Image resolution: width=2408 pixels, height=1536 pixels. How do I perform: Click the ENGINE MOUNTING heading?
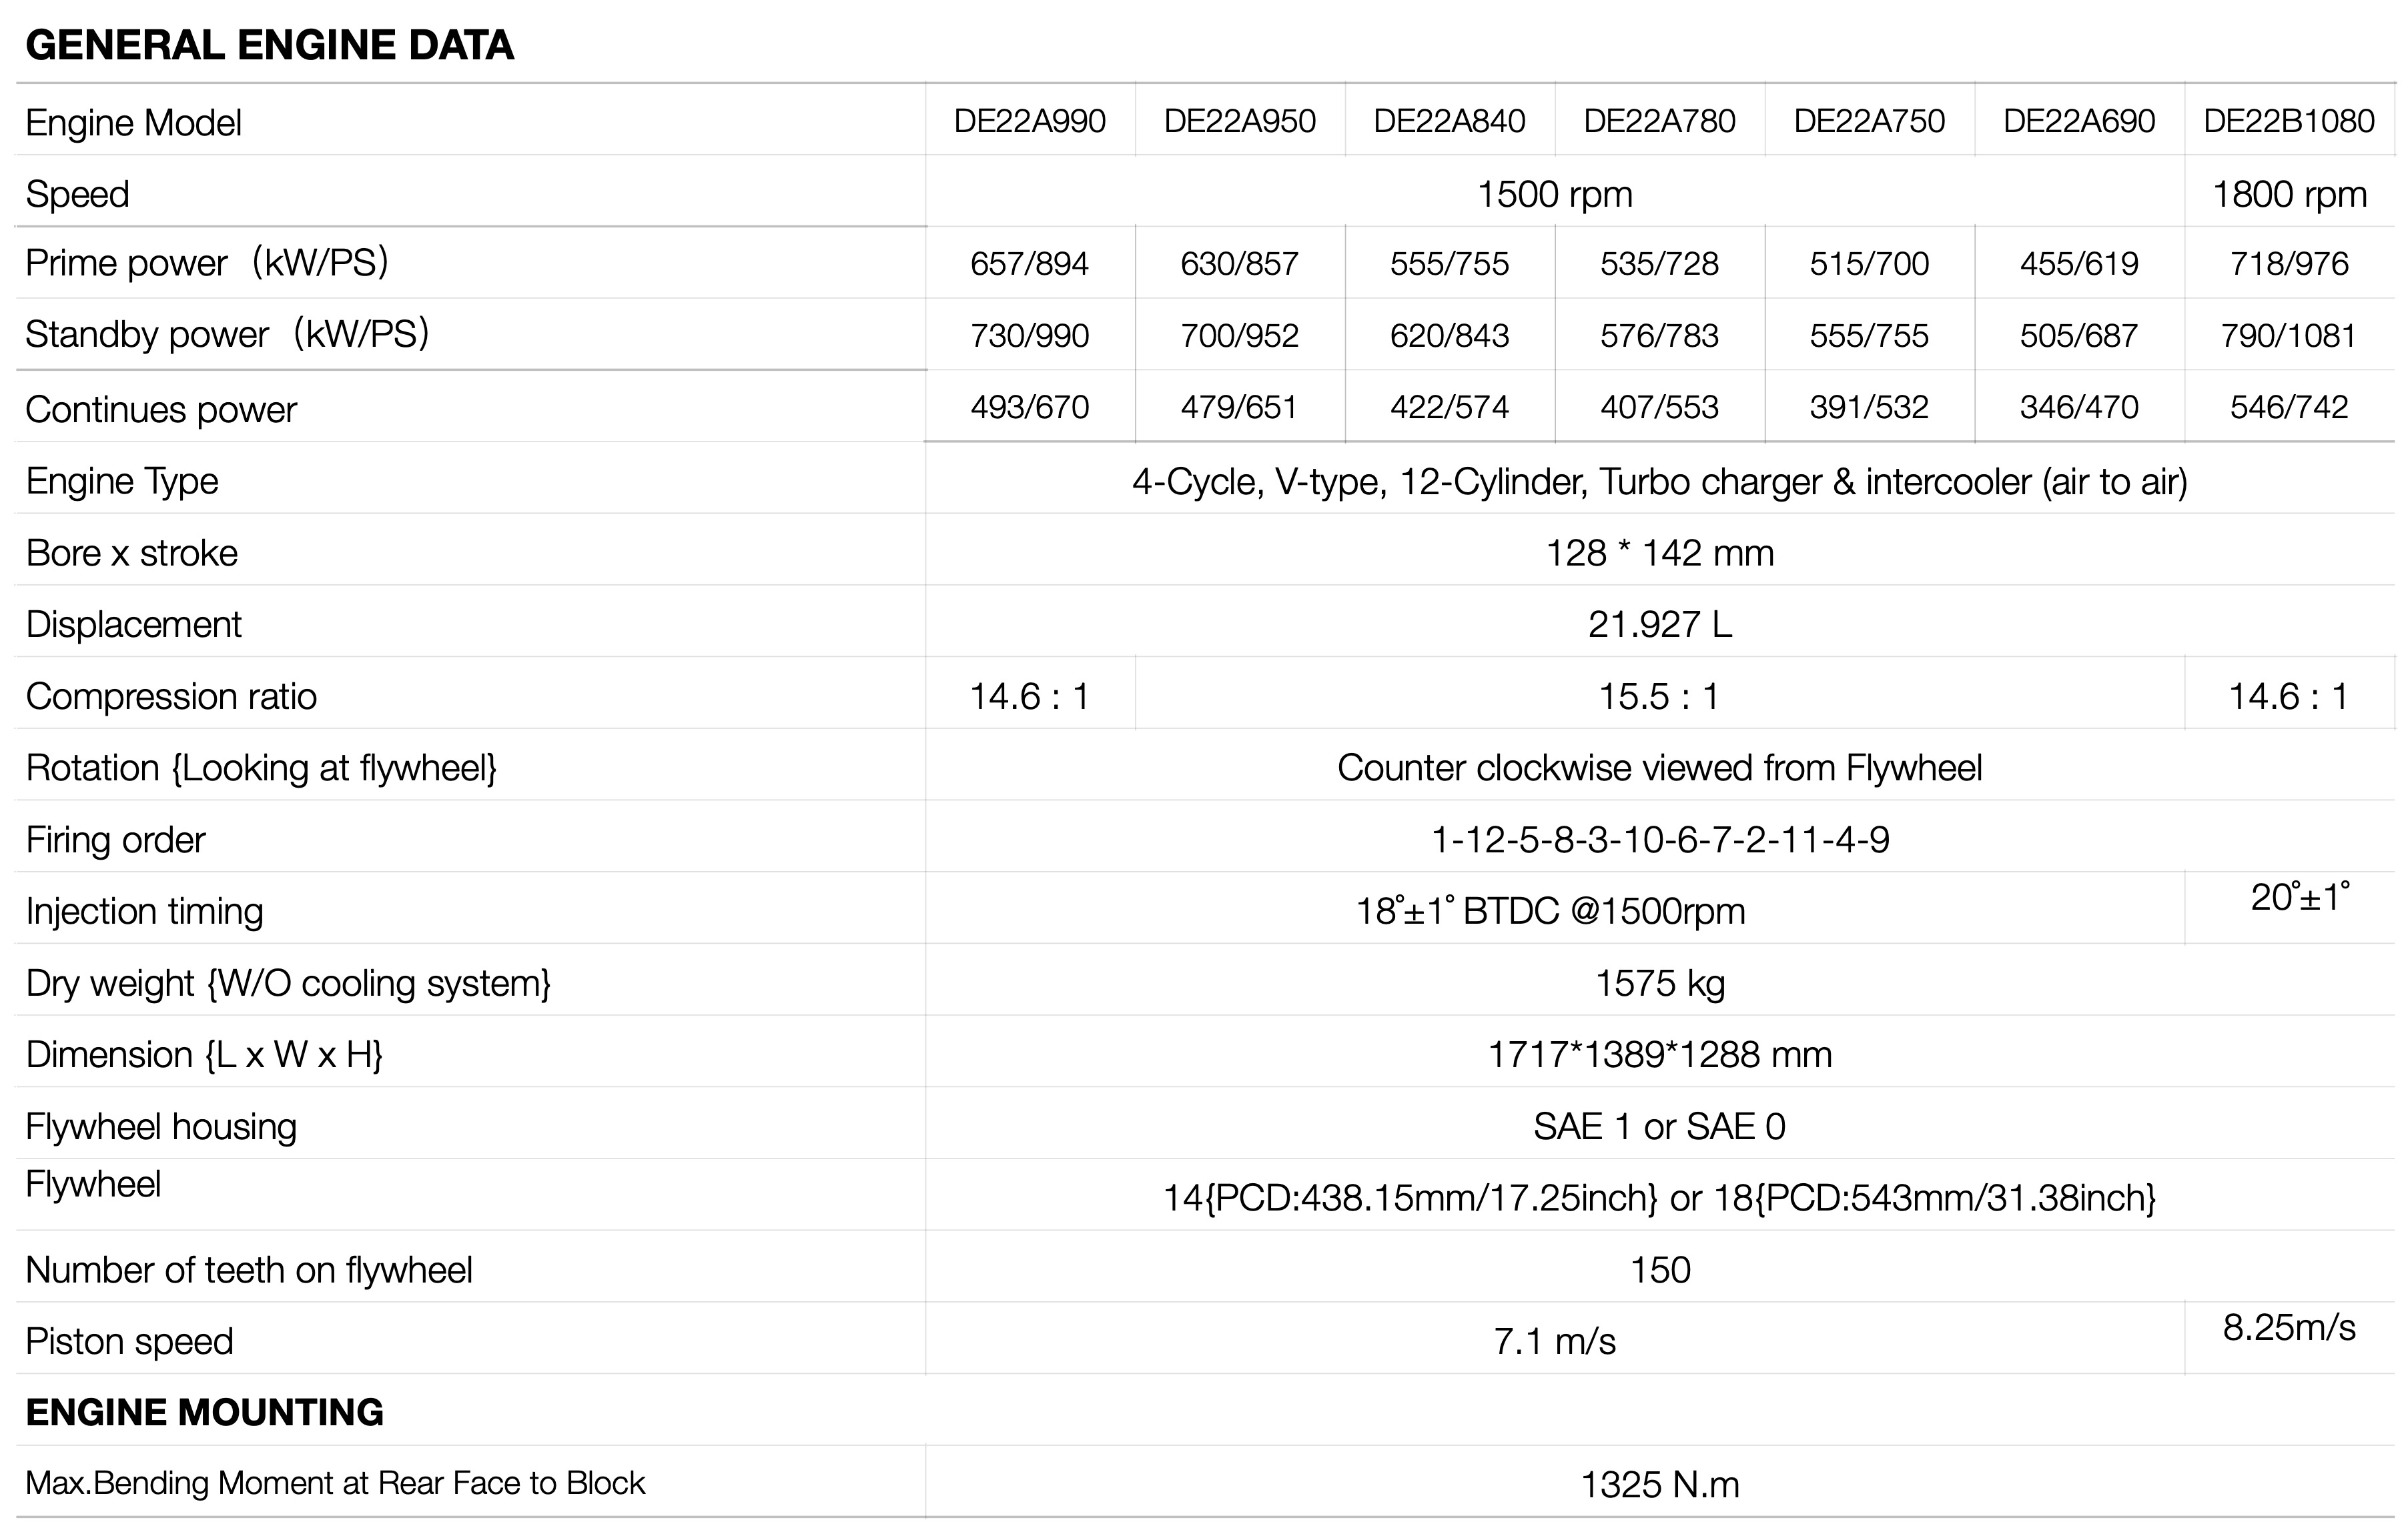pos(204,1412)
